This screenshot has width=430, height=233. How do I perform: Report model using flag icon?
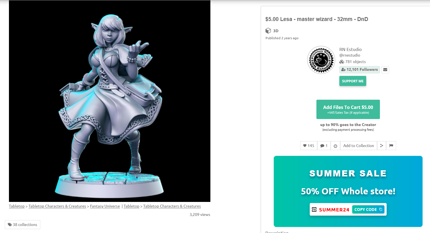point(391,146)
